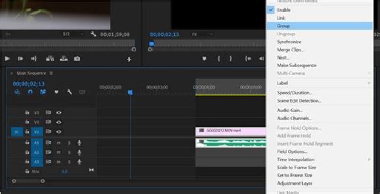Image resolution: width=380 pixels, height=194 pixels.
Task: Uncheck Enable in the context menu
Action: pos(319,10)
